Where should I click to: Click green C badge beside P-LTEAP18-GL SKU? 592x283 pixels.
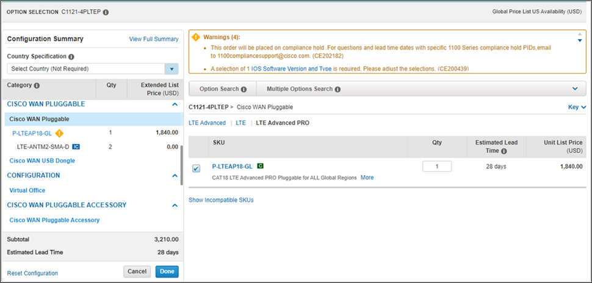(260, 166)
